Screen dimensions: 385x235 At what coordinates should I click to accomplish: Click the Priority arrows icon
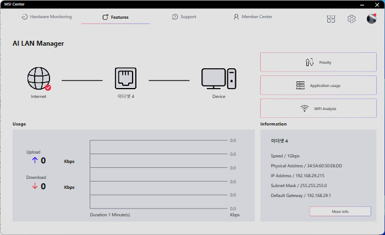(x=309, y=62)
